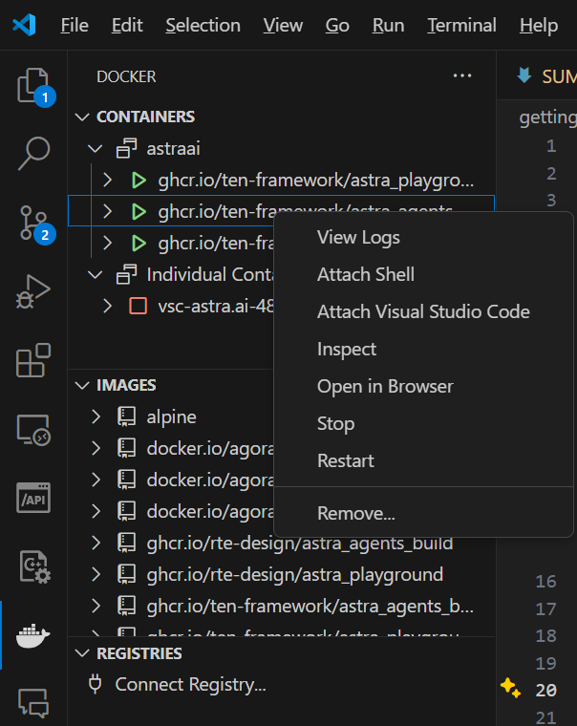The width and height of the screenshot is (577, 726).
Task: Click the Individual Containers group icon
Action: (x=126, y=274)
